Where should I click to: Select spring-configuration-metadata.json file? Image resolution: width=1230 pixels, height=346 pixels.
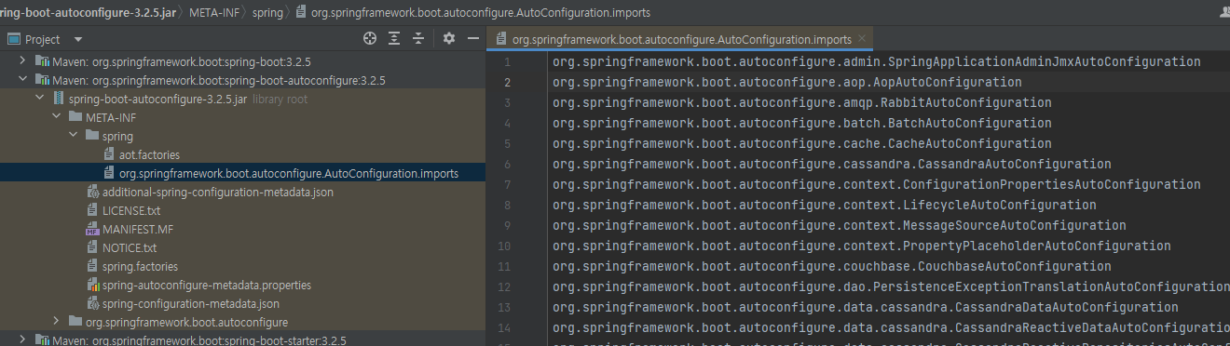pos(191,303)
